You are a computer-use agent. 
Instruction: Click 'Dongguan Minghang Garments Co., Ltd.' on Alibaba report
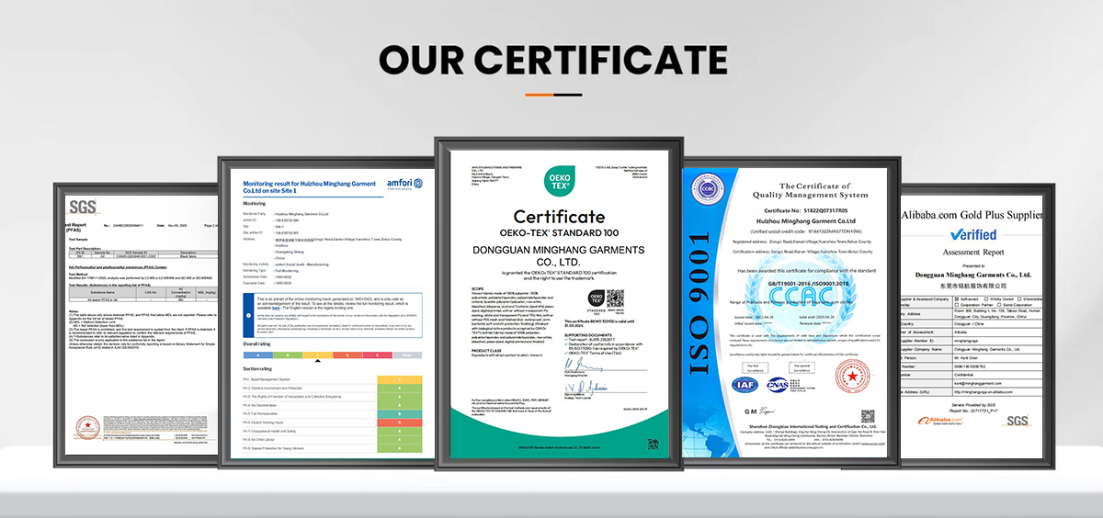(x=972, y=274)
